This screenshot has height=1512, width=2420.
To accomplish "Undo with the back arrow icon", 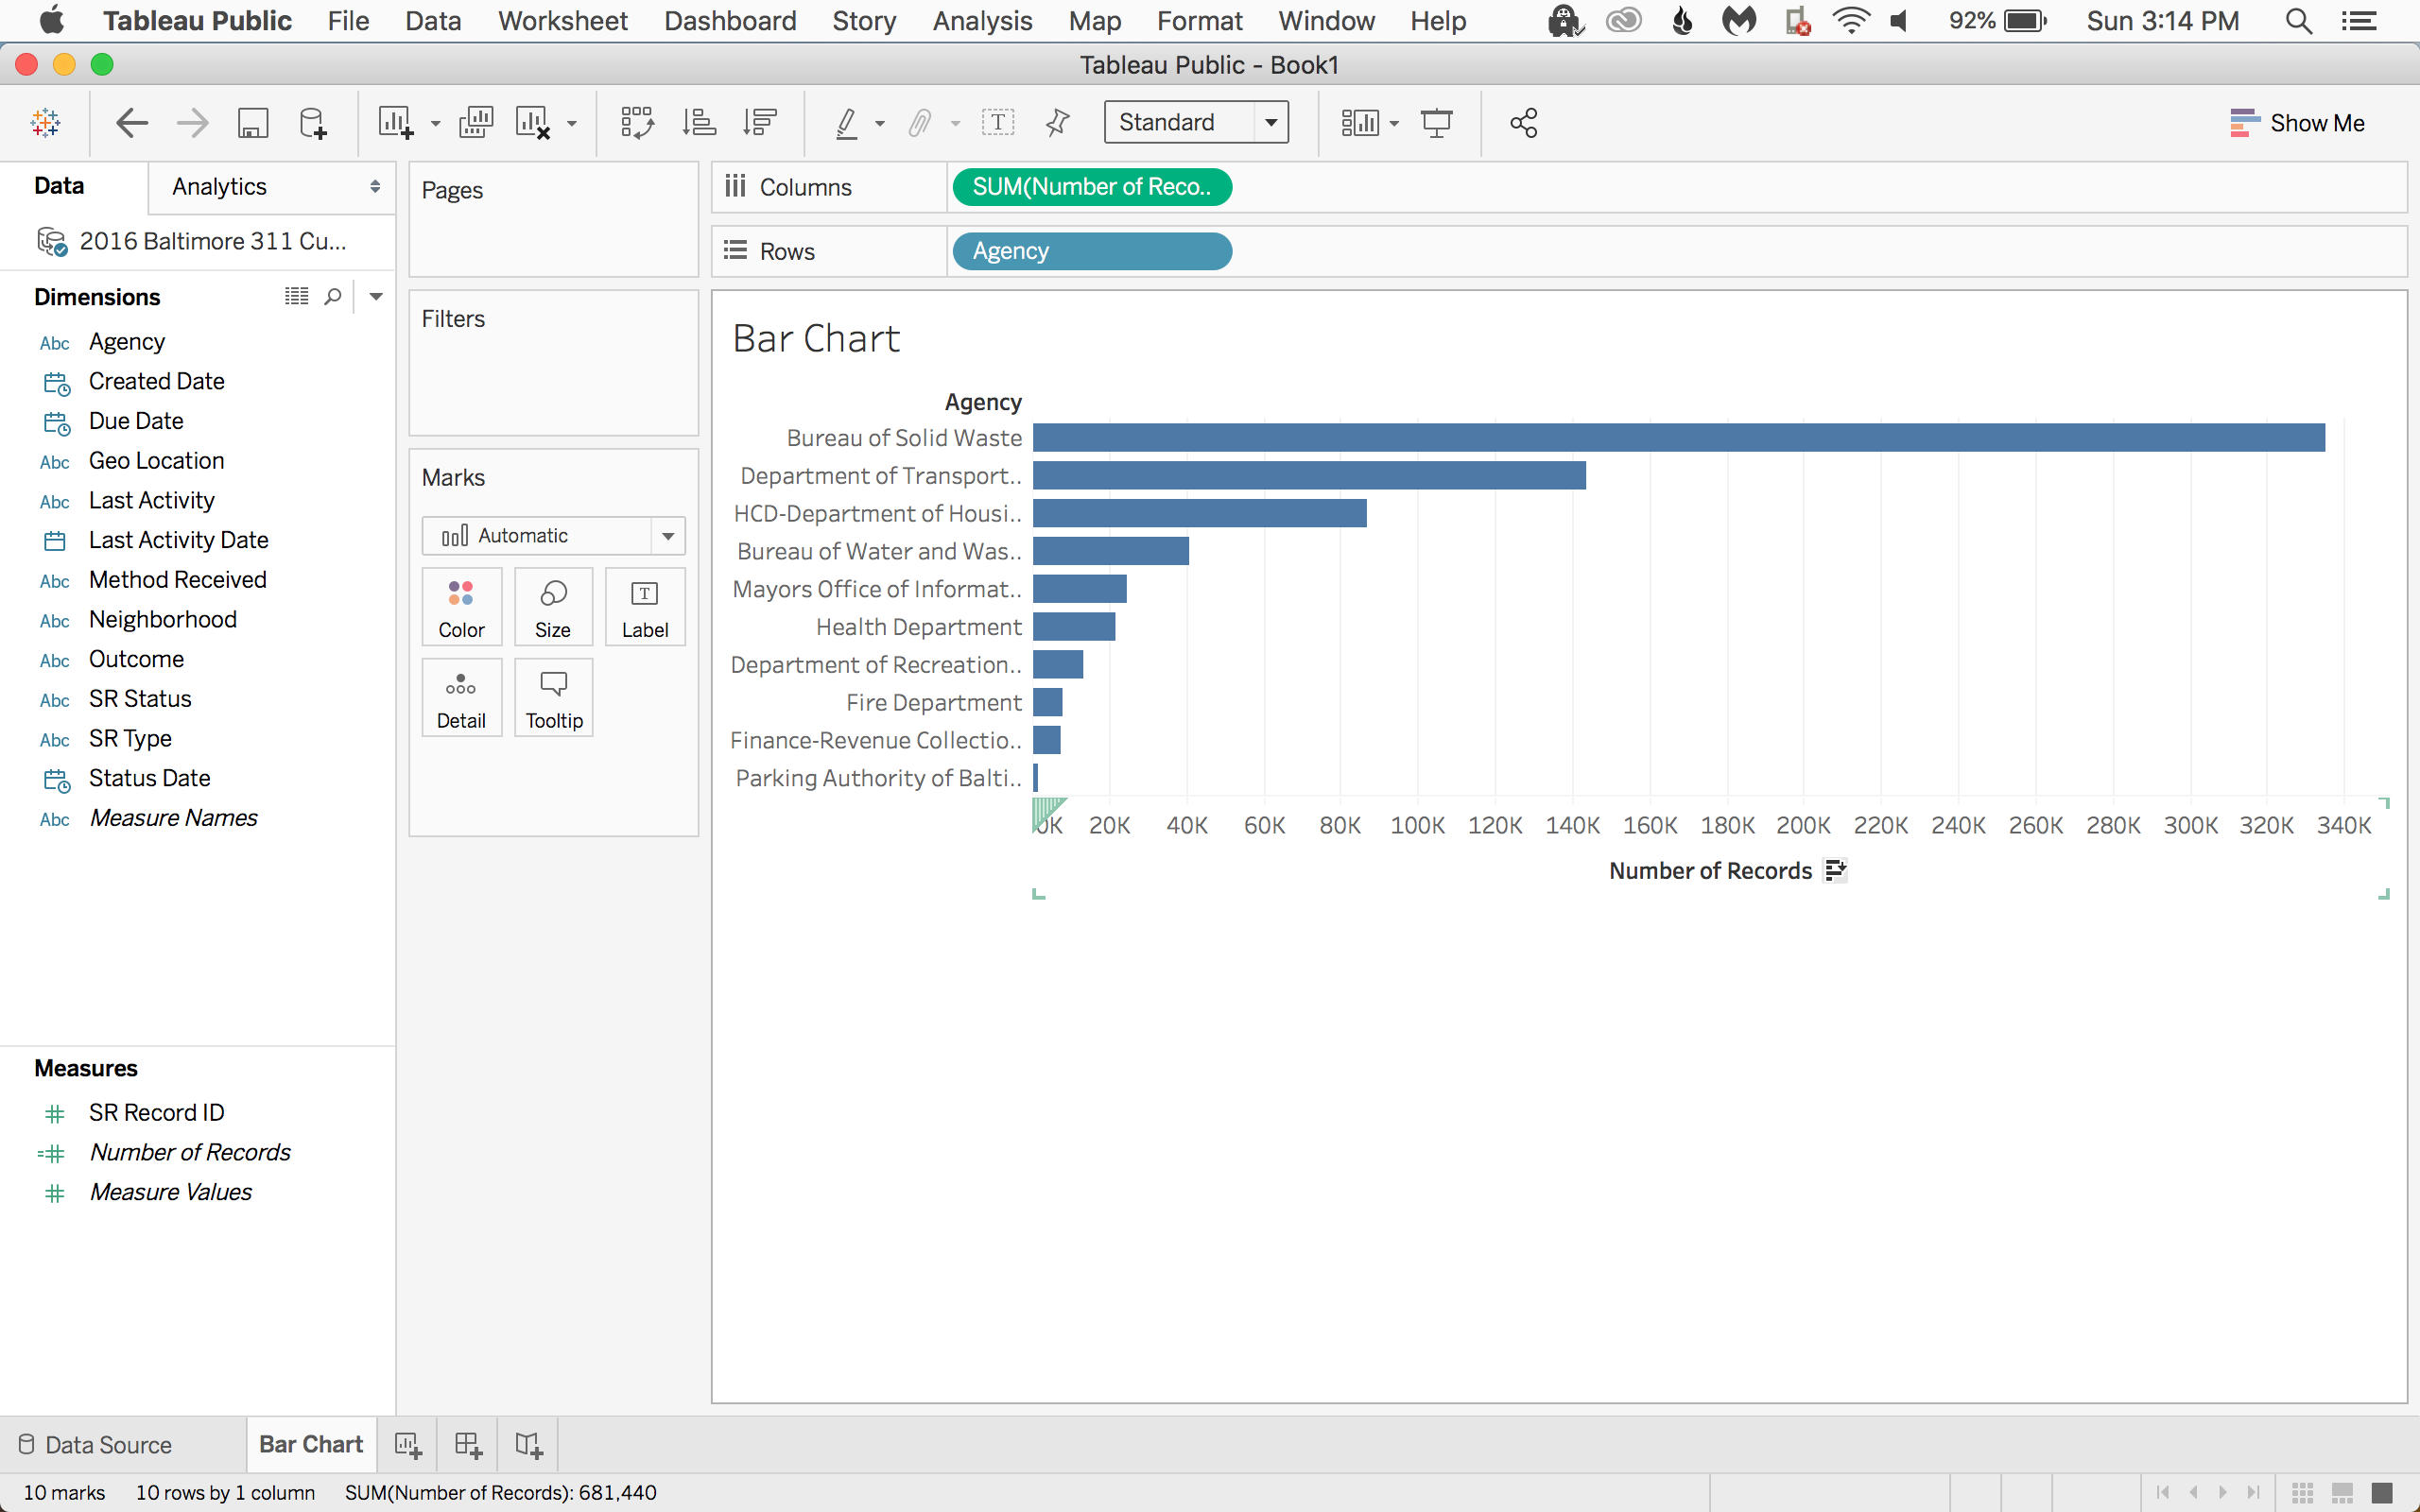I will pyautogui.click(x=132, y=123).
